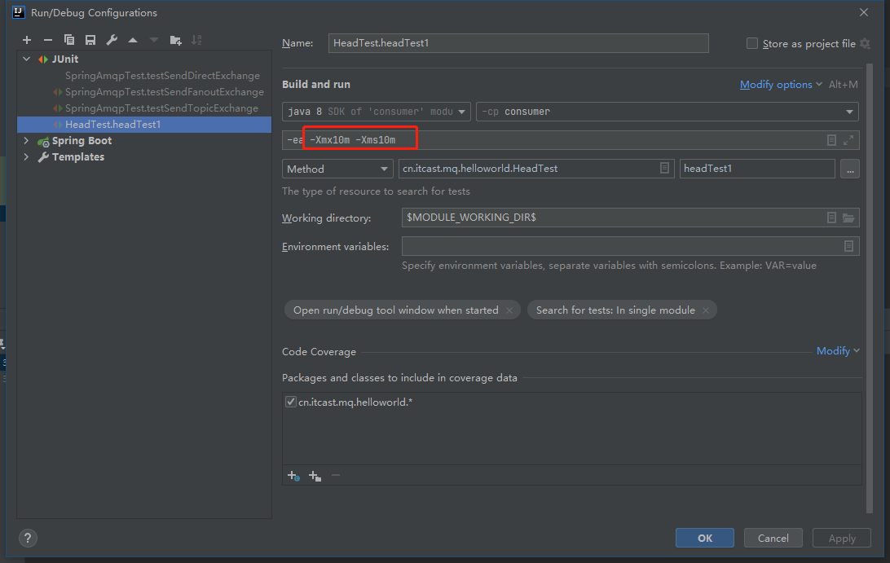The width and height of the screenshot is (890, 563).
Task: Select SpringAmqpTest.testSendDirectExchange configuration
Action: click(162, 76)
